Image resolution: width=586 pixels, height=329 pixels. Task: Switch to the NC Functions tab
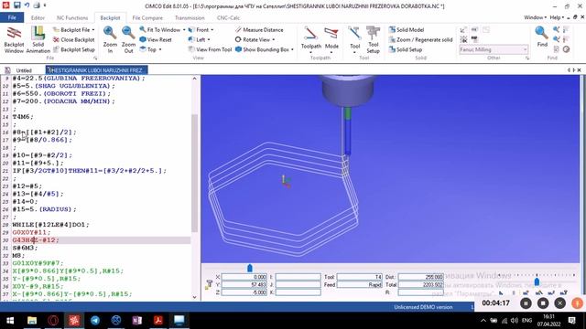72,17
